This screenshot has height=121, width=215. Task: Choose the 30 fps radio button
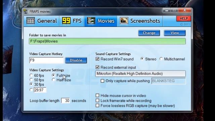point(31,84)
